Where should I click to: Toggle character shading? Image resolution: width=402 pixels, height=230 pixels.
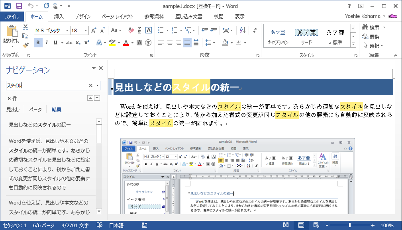click(139, 43)
